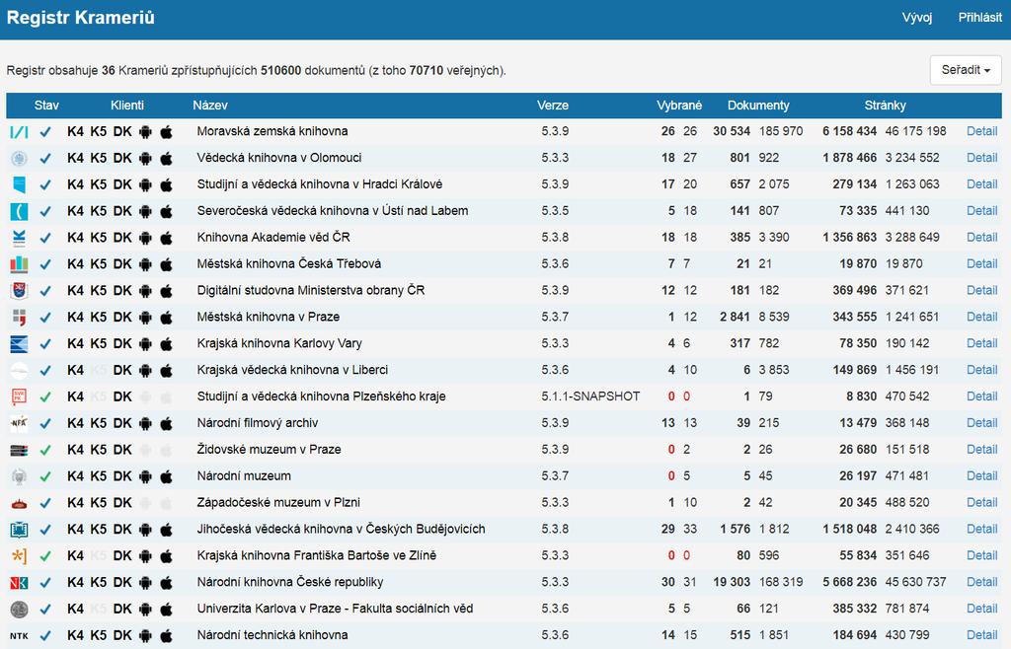Viewport: 1011px width, 649px height.
Task: Click the document total 185 970
Action: tap(781, 131)
